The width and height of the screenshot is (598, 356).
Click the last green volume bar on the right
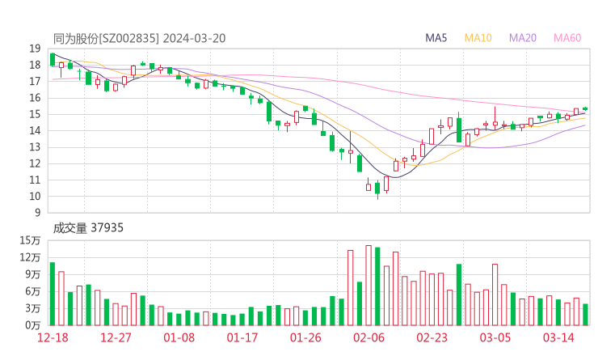(585, 315)
